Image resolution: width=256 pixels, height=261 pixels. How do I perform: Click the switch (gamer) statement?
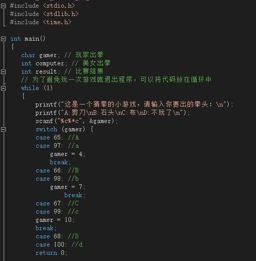pos(64,129)
